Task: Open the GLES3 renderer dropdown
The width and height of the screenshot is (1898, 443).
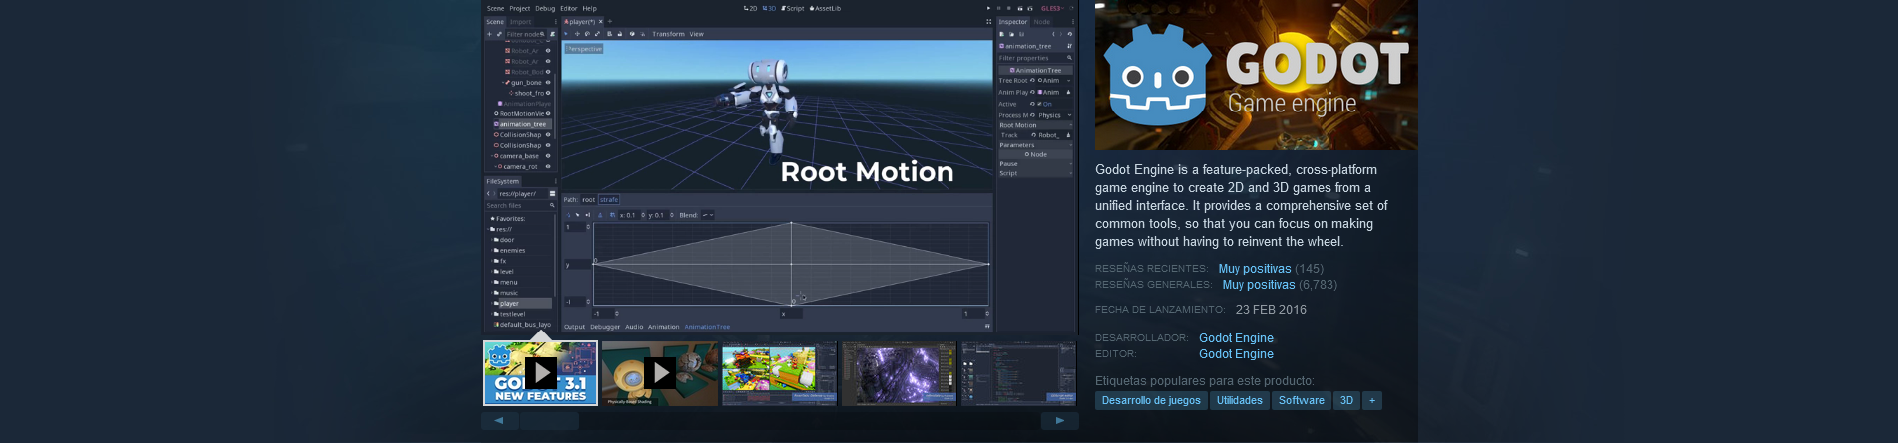Action: (x=1053, y=8)
